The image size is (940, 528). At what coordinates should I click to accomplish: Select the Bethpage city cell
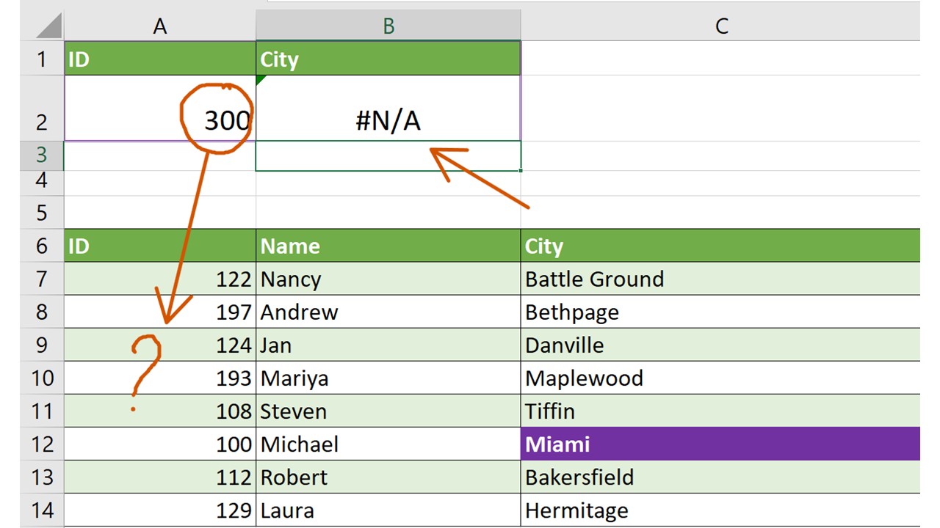[720, 312]
